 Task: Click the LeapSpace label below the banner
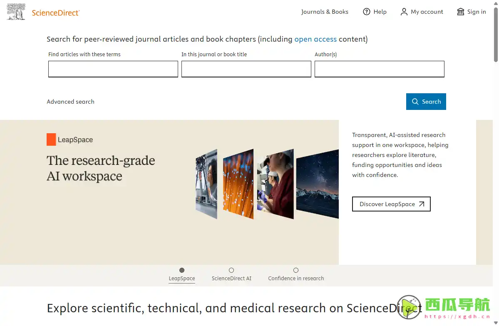point(181,278)
